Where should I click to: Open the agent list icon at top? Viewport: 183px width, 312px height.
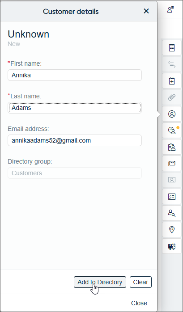point(170,9)
